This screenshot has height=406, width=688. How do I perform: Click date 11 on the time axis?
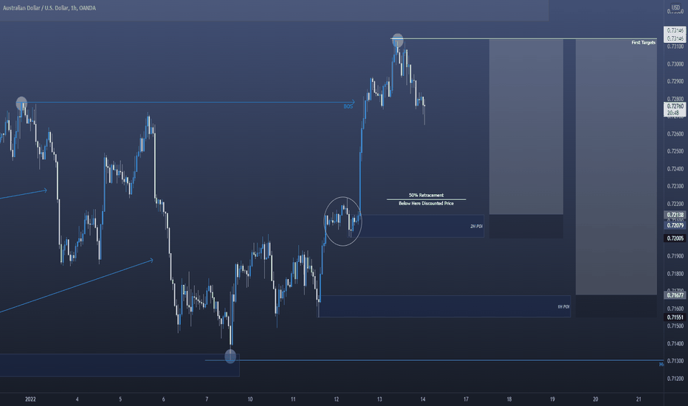pos(293,399)
